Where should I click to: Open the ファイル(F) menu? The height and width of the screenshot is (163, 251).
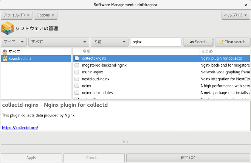click(x=17, y=15)
